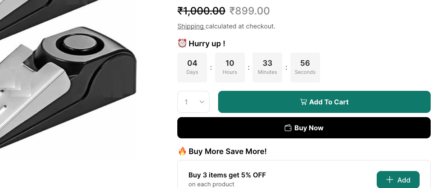Click the fire icon beside Buy More Save More

182,151
